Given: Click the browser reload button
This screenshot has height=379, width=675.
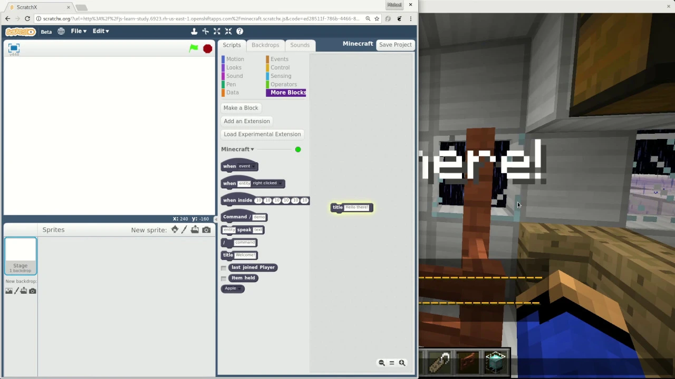Looking at the screenshot, I should coord(27,18).
